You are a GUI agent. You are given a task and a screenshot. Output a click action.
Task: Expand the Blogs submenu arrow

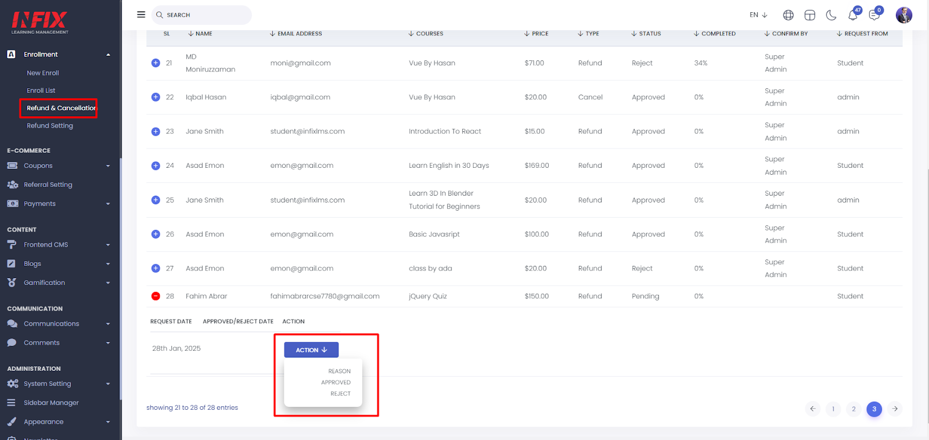click(x=108, y=264)
